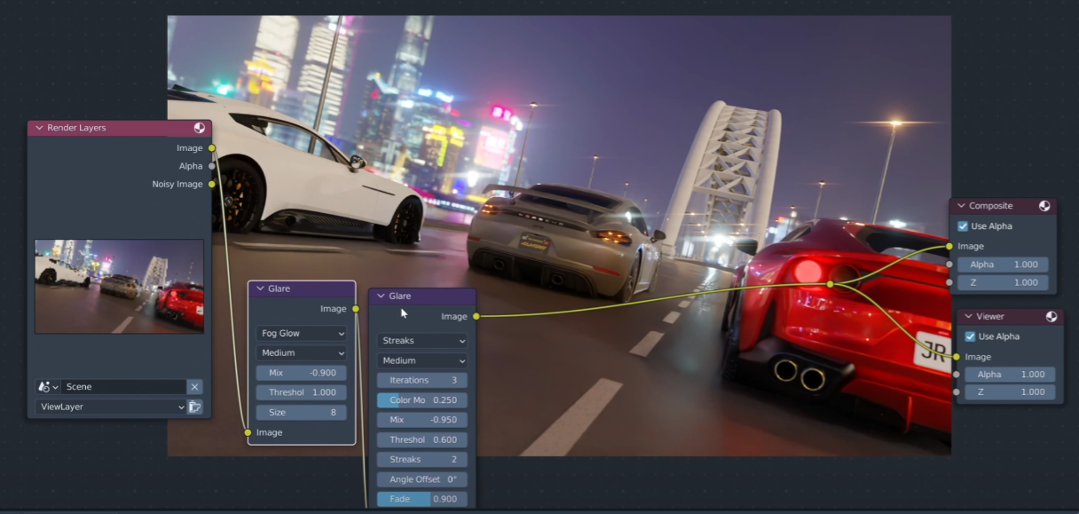Click the Composite Alpha 1.000 field

[1004, 265]
